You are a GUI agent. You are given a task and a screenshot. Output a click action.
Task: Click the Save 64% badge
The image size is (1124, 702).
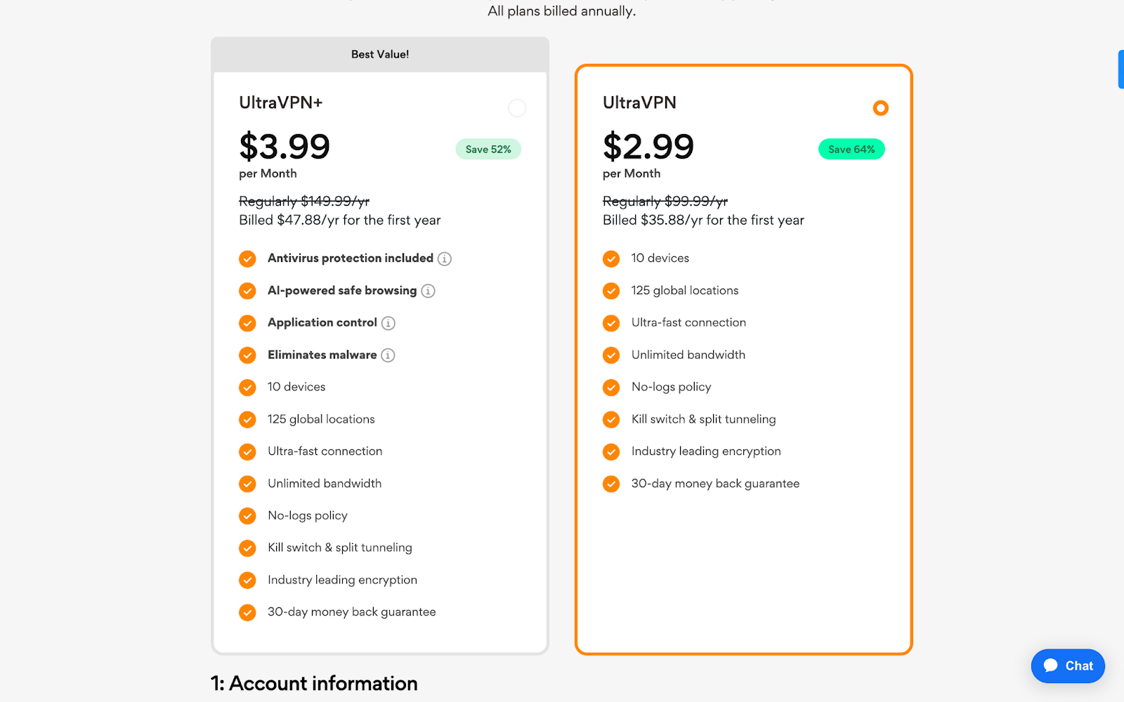click(851, 150)
